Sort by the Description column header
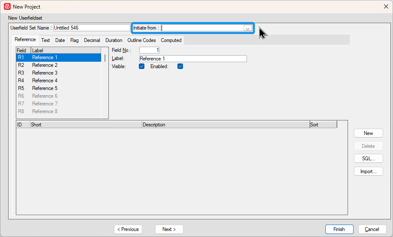 click(225, 125)
